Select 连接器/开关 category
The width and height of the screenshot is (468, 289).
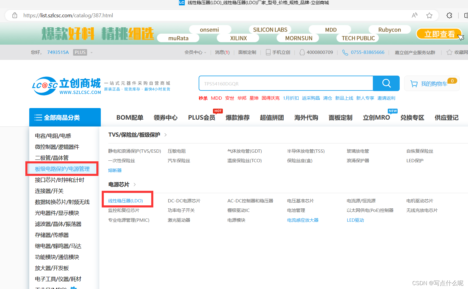click(49, 191)
